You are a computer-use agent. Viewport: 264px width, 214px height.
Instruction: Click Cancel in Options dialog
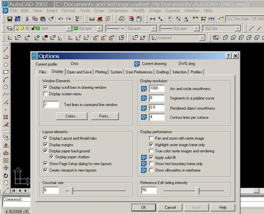[x=170, y=207]
